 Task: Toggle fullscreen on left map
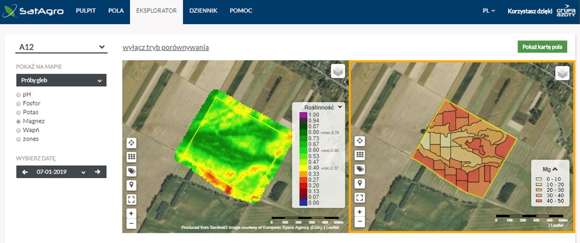tap(132, 199)
